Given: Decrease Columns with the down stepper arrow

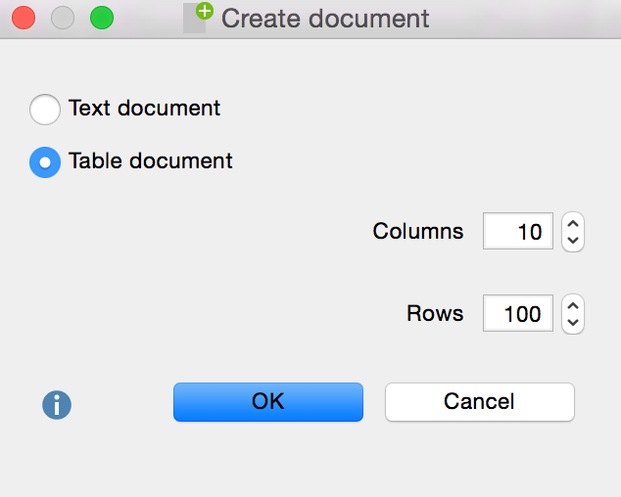Looking at the screenshot, I should click(574, 241).
